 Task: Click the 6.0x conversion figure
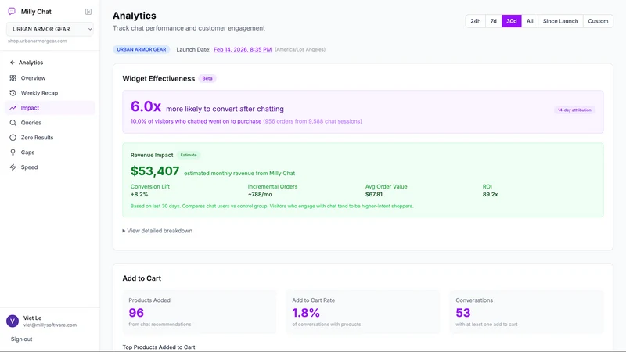tap(146, 106)
